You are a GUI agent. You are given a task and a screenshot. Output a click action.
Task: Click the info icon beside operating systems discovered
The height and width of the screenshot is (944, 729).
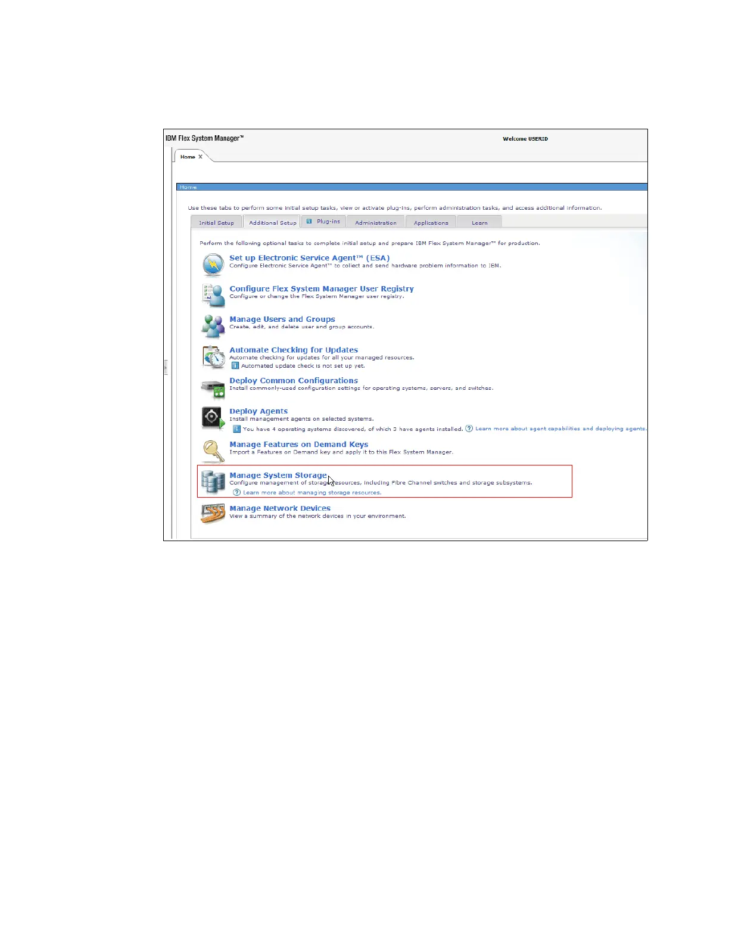(236, 428)
